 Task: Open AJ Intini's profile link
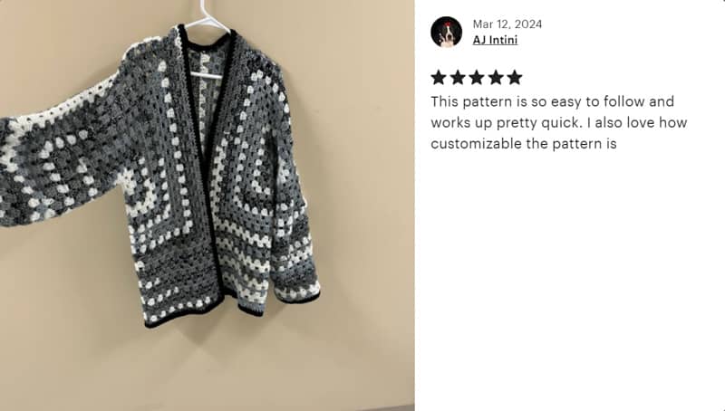[495, 40]
